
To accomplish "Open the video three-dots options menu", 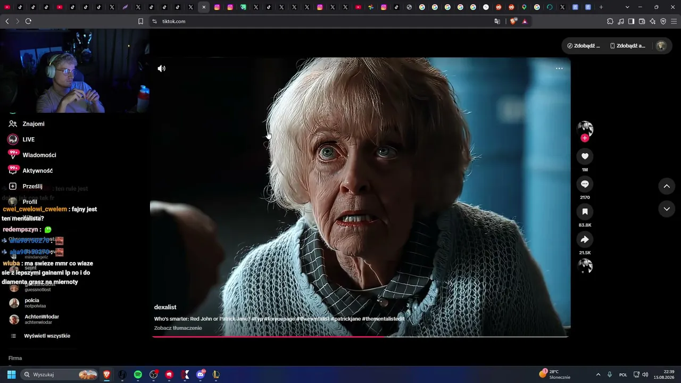I will pyautogui.click(x=559, y=69).
